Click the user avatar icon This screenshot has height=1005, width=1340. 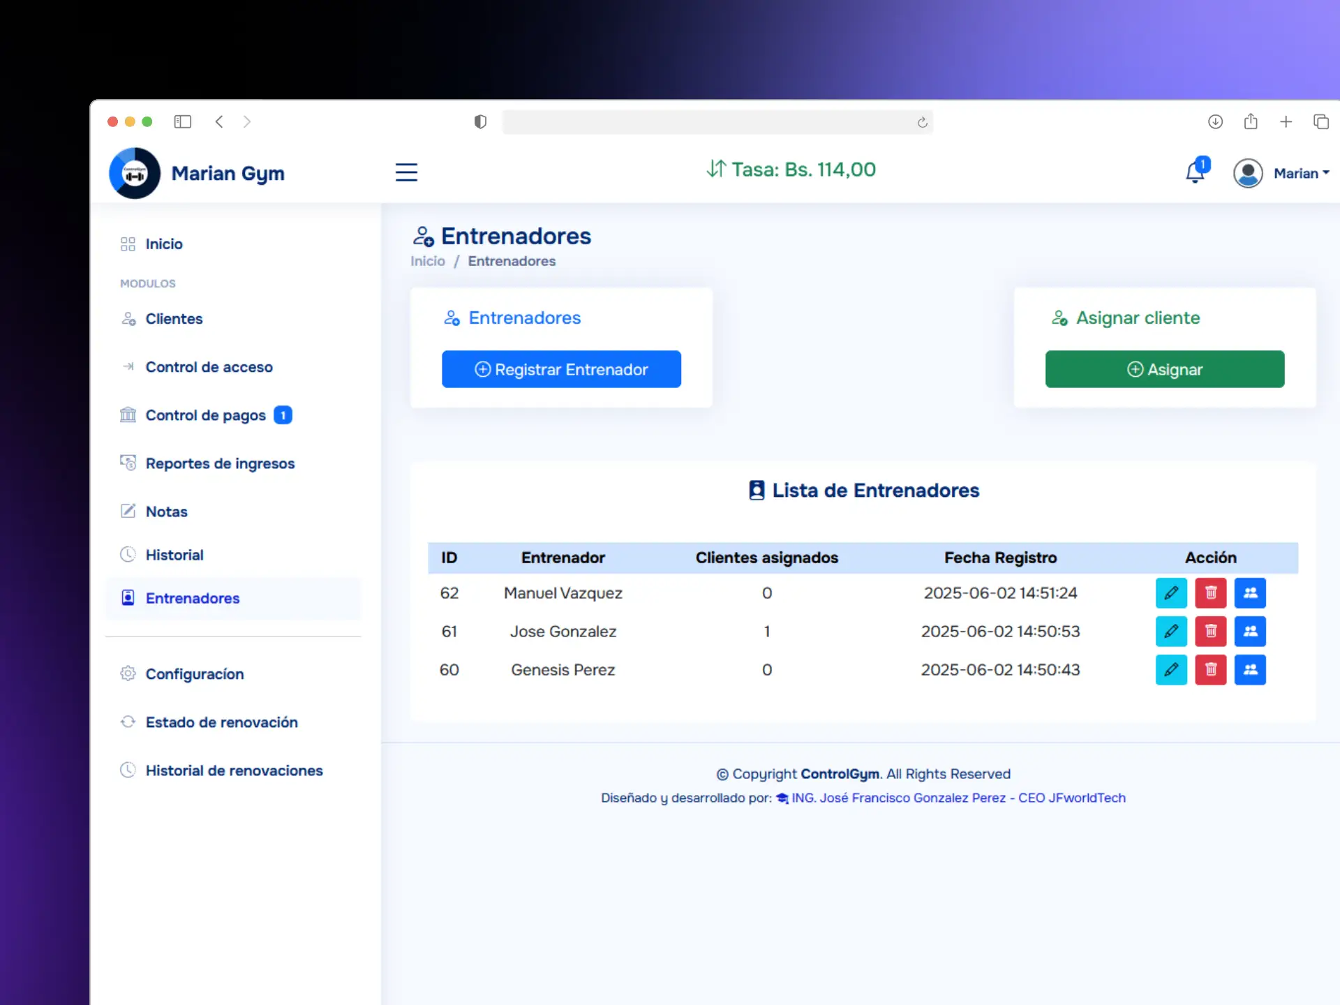point(1248,173)
